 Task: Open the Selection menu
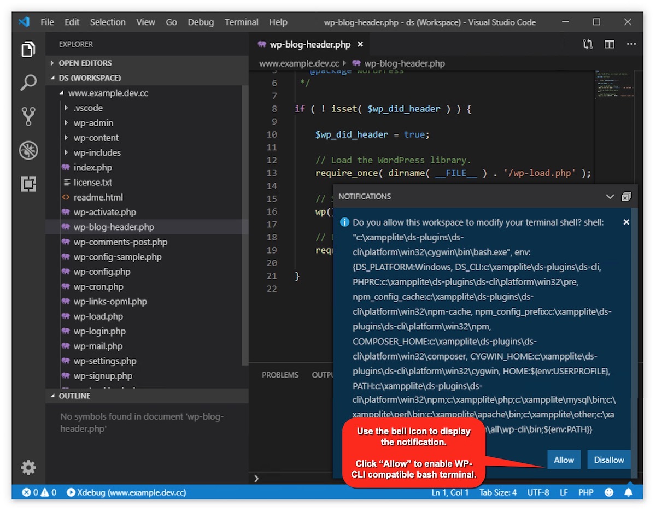pos(108,22)
